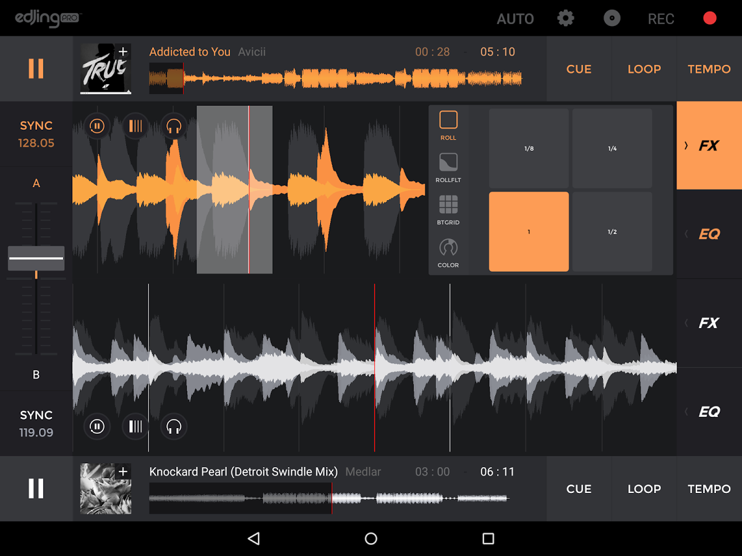Open headphone pre-cueing on deck A
Viewport: 742px width, 556px height.
(x=174, y=125)
